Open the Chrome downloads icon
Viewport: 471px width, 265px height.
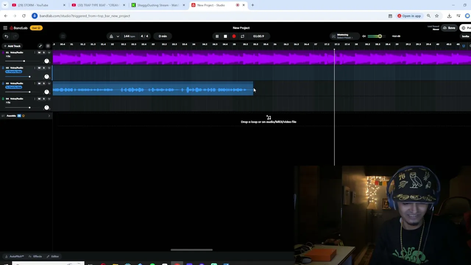449,16
